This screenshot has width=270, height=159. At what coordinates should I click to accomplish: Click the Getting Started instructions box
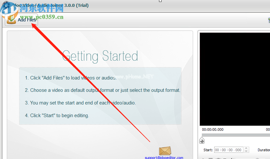point(100,96)
